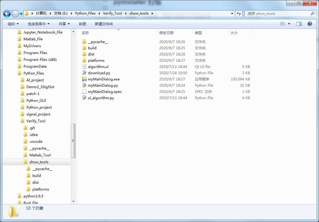This screenshot has width=319, height=222.
Task: Click the SPEC 文件 type cell
Action: click(x=203, y=92)
